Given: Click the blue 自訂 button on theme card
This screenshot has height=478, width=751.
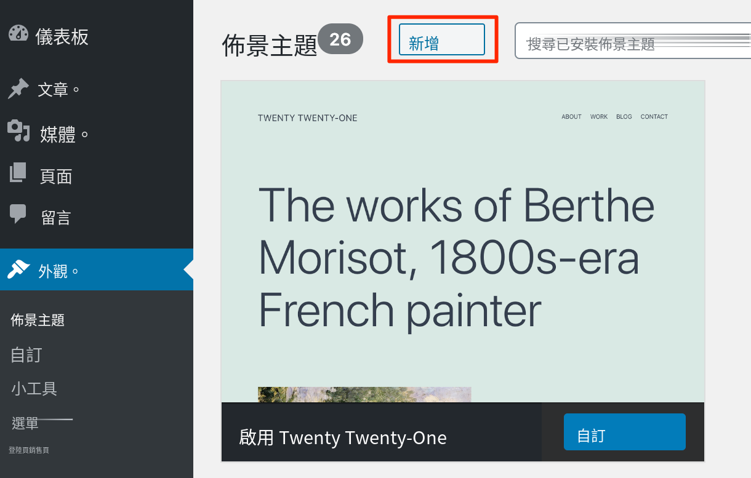Looking at the screenshot, I should 624,432.
